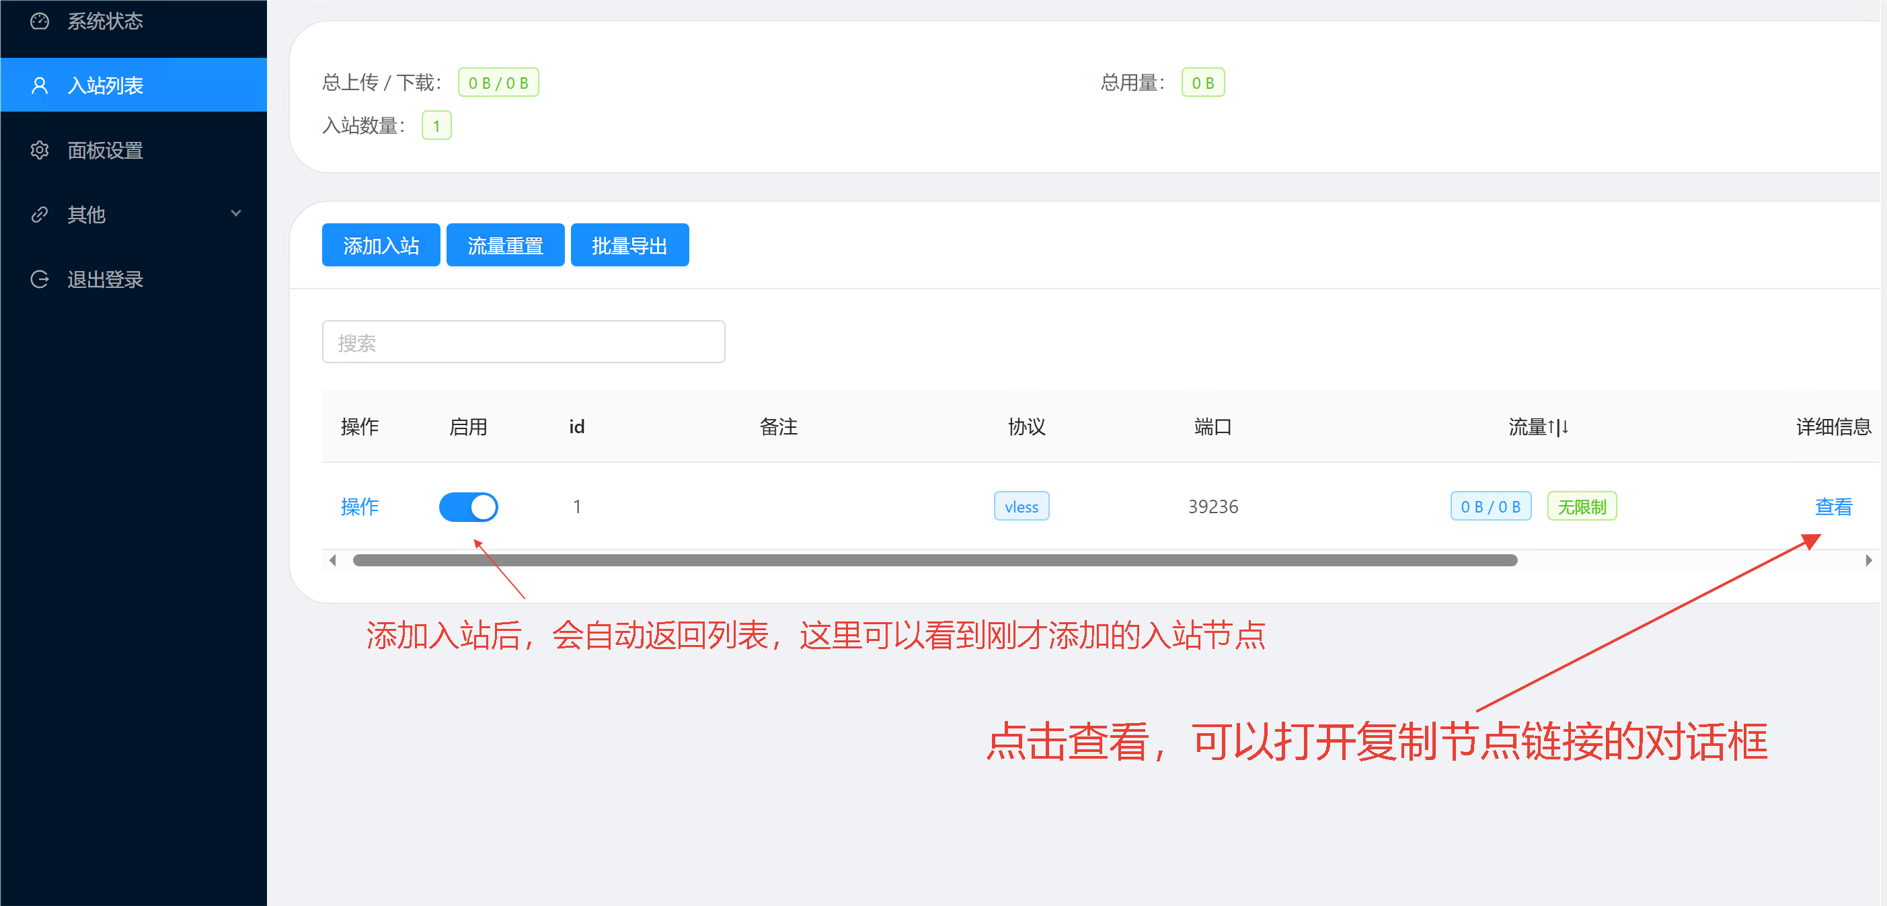Select 面板设置 in sidebar menu
Screen dimensions: 1887x906
pyautogui.click(x=105, y=150)
